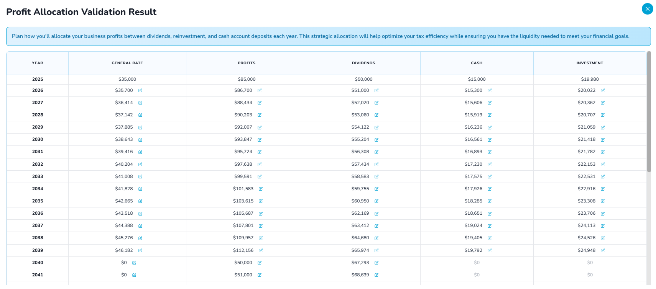Select the 2036 year row label
The image size is (656, 289).
pos(38,213)
